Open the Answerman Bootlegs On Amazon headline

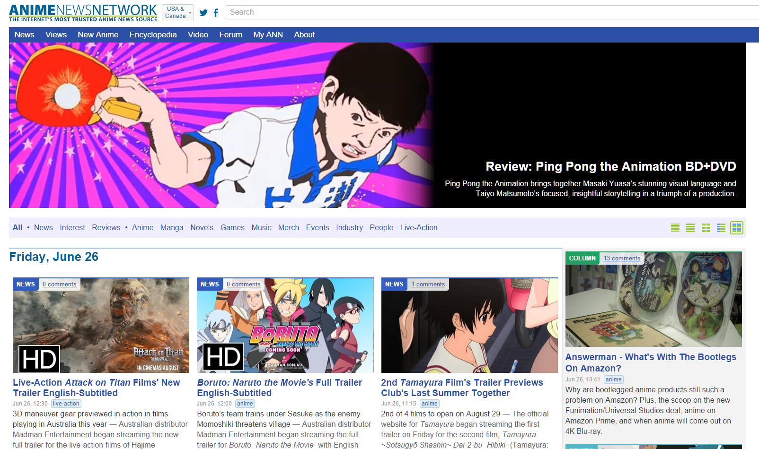click(x=651, y=363)
